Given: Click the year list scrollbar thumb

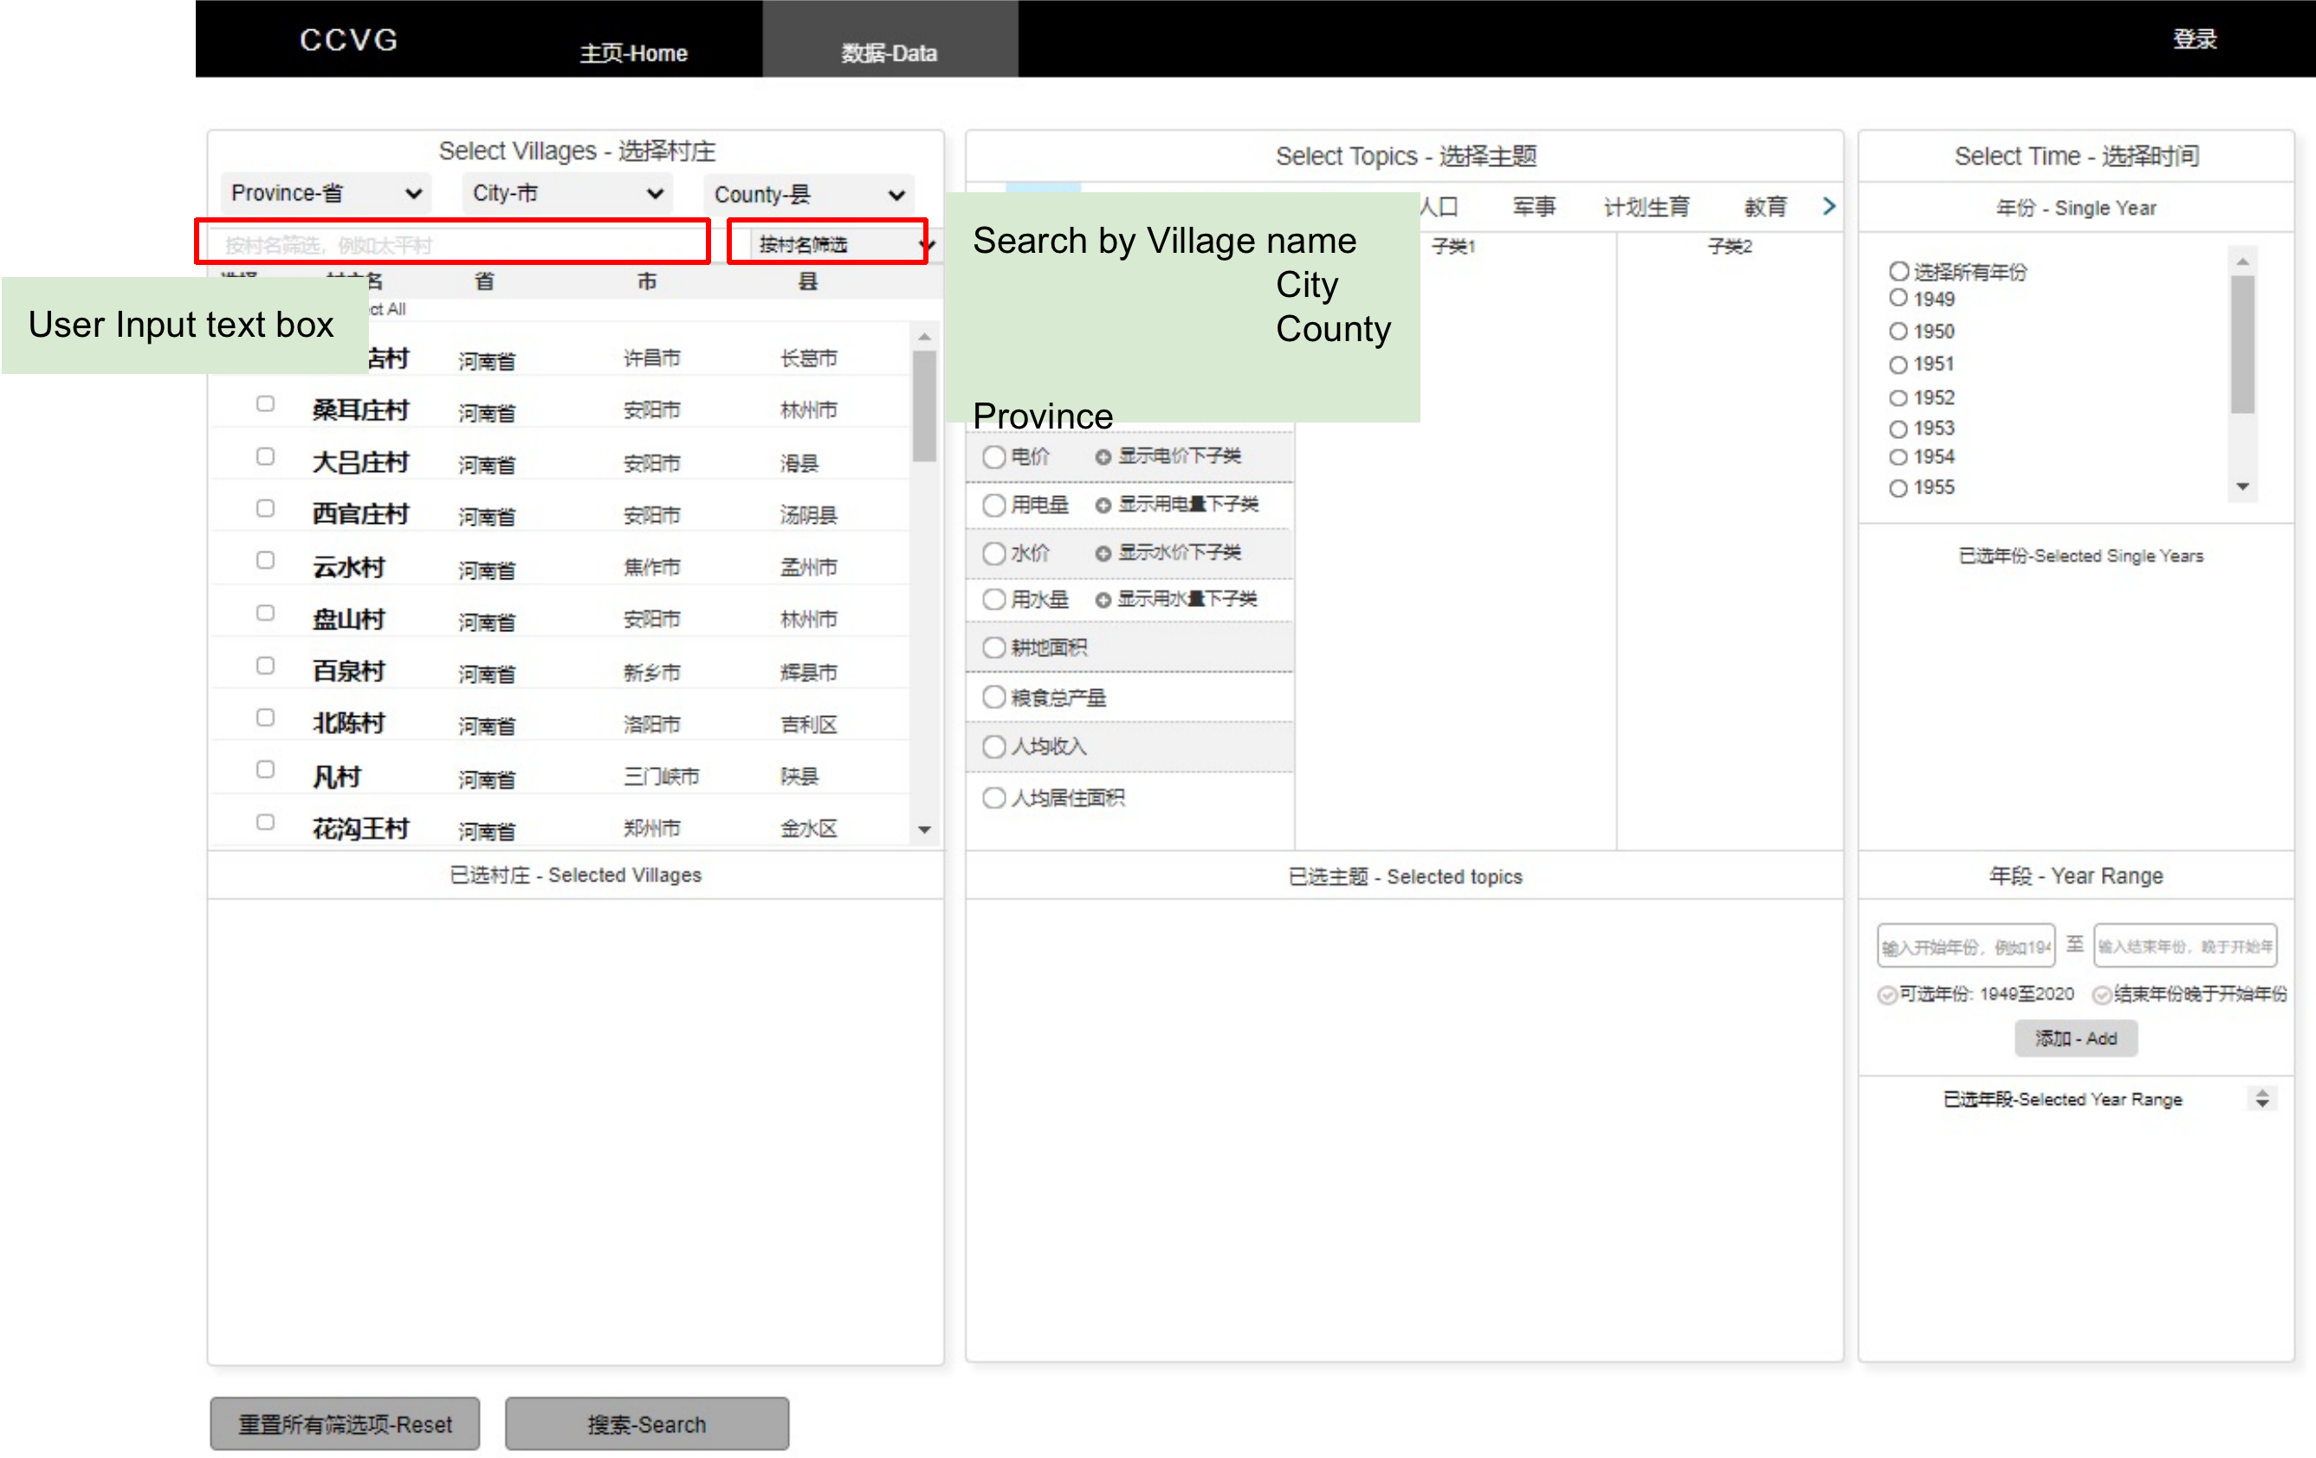Looking at the screenshot, I should click(2242, 345).
